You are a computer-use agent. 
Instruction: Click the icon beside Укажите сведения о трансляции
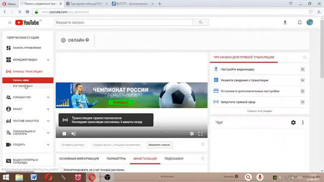(303, 80)
